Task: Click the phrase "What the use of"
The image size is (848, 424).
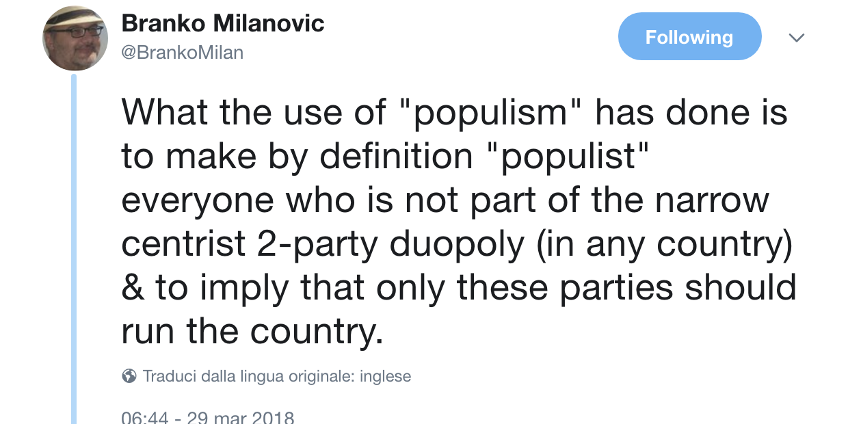Action: pos(254,113)
